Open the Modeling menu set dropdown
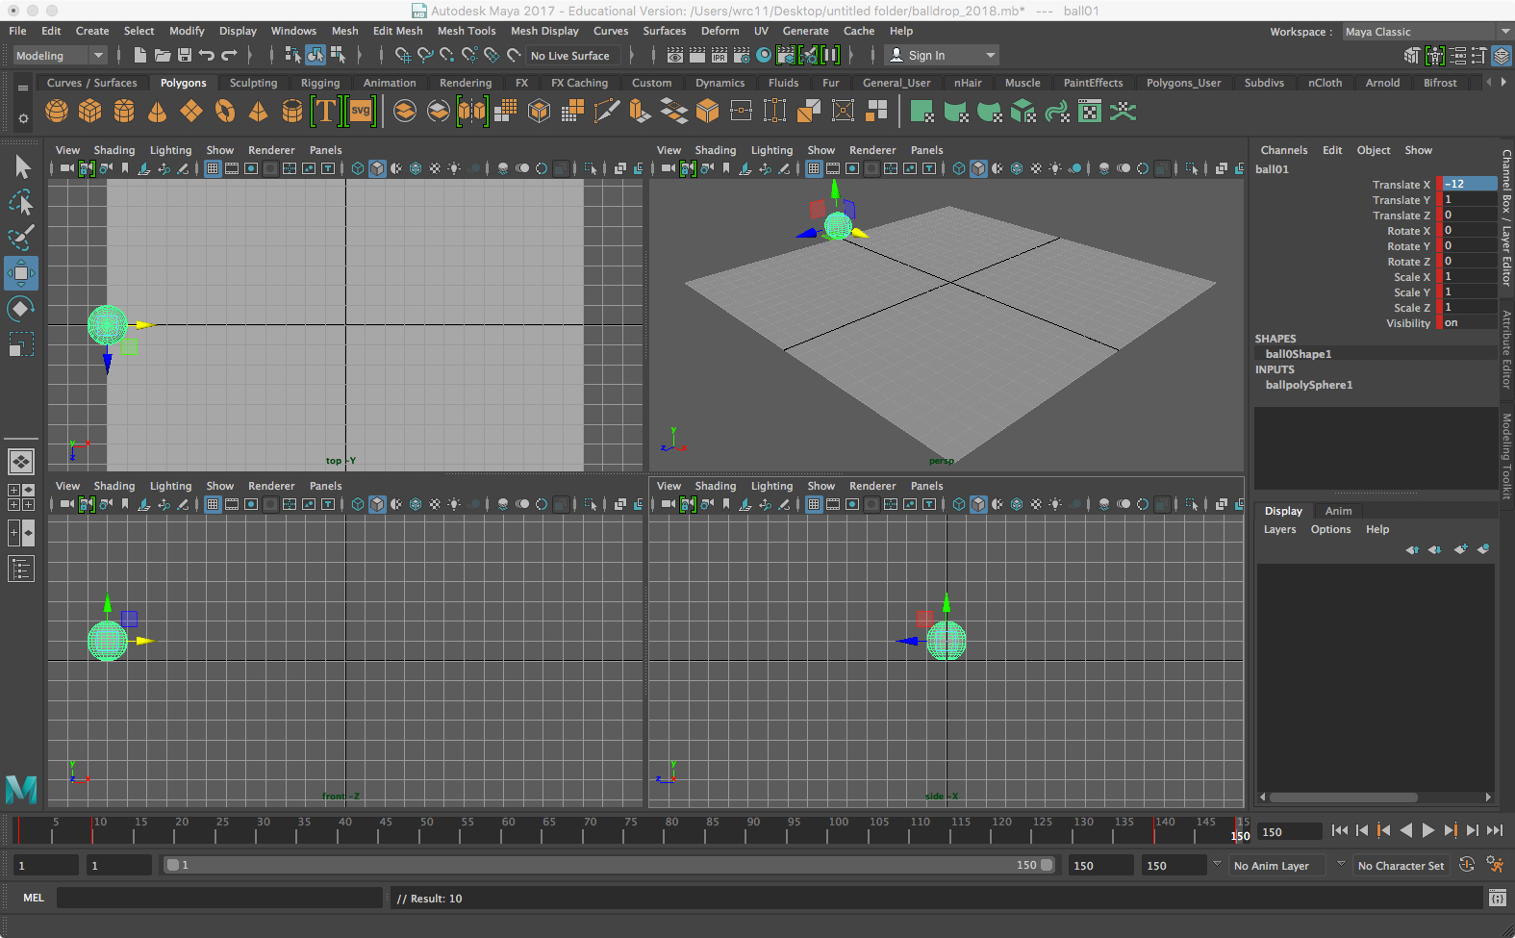The image size is (1515, 938). 59,56
